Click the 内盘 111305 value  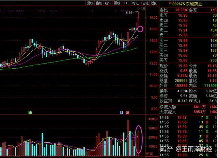click(211, 86)
